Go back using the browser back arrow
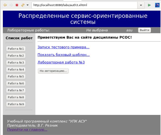The width and height of the screenshot is (161, 135). 5,5
